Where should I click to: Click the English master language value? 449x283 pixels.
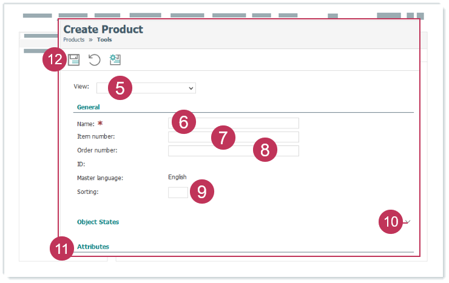tap(177, 177)
